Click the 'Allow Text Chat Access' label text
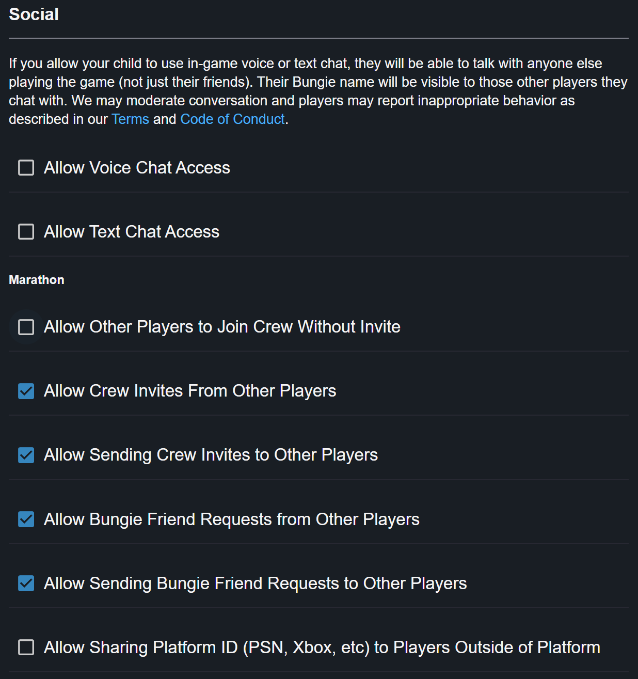 tap(132, 232)
